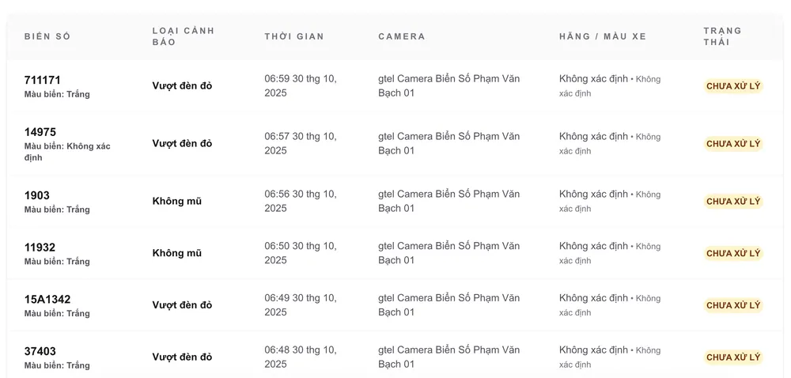Click the THỜI GIAN column header
The width and height of the screenshot is (791, 378).
[x=294, y=36]
